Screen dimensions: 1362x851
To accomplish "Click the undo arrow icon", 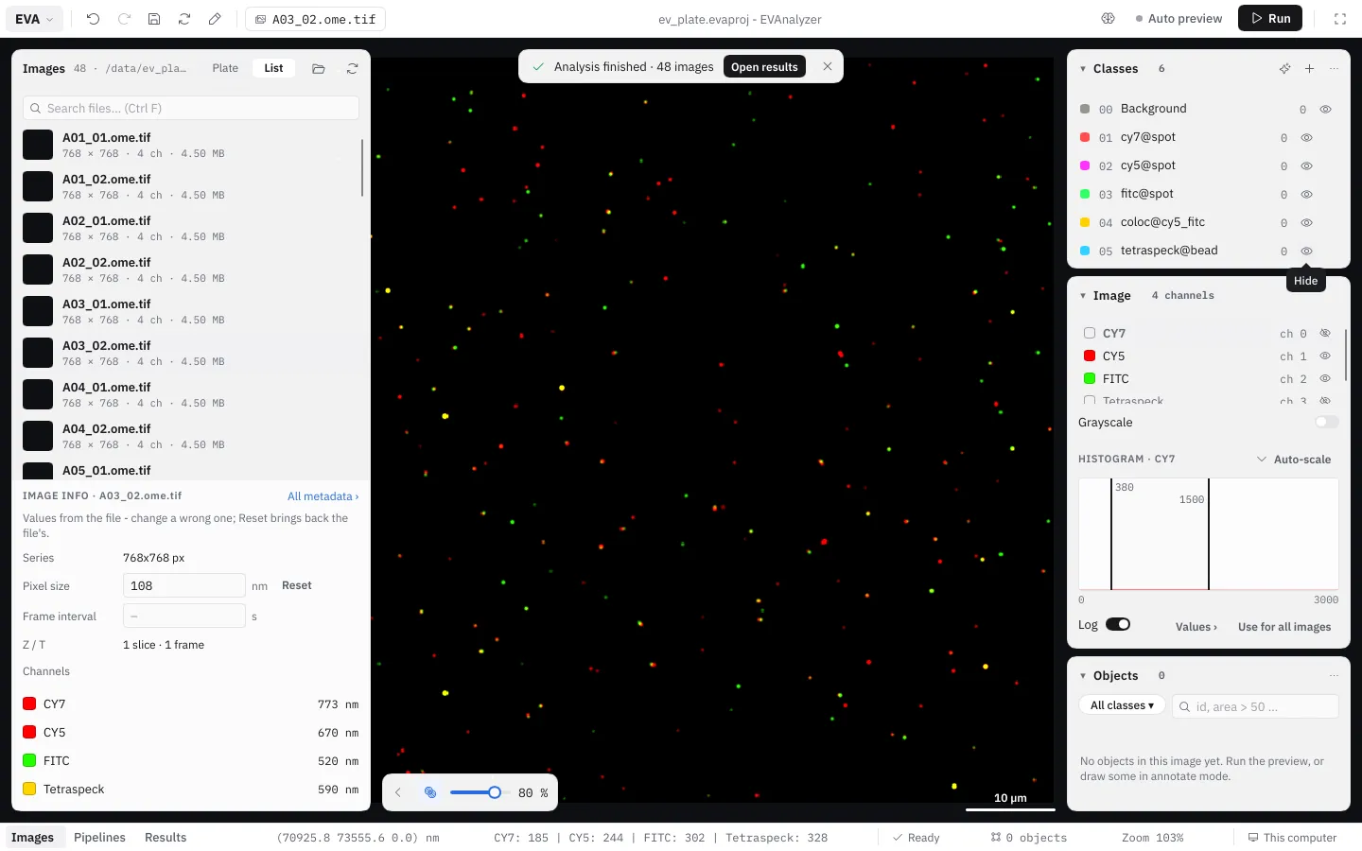I will point(93,19).
